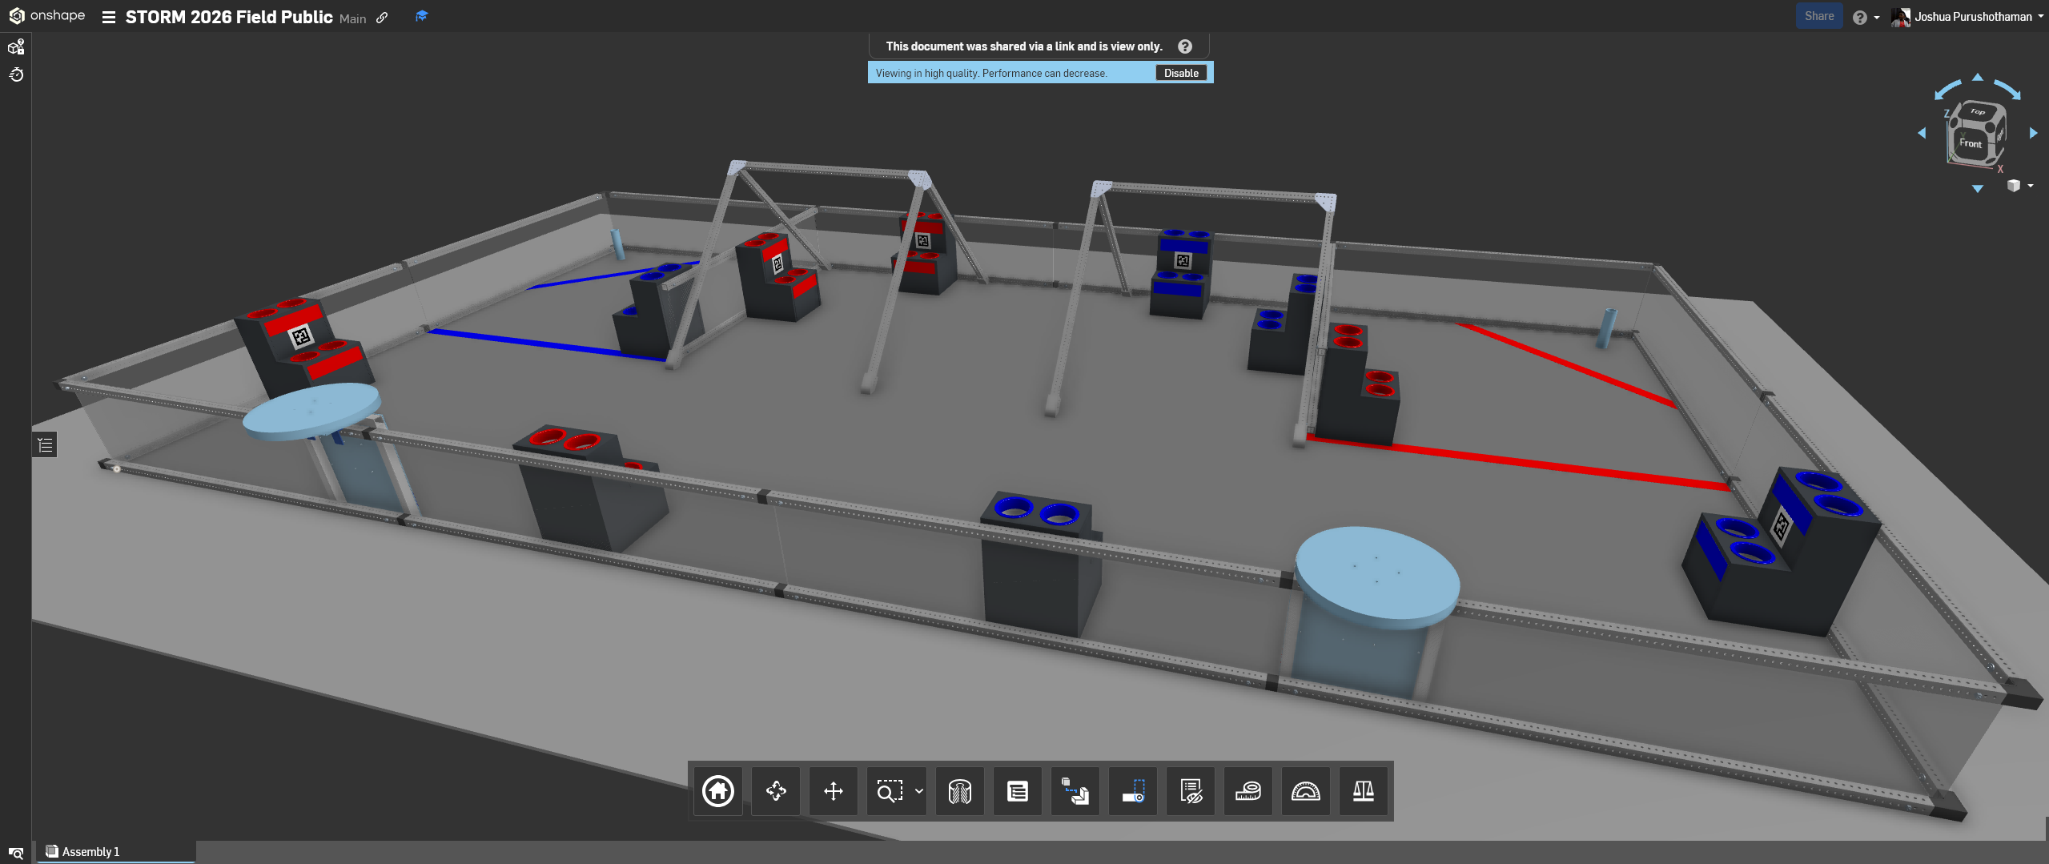Open the zoom tool dropdown chevron
This screenshot has width=2049, height=864.
coord(918,791)
